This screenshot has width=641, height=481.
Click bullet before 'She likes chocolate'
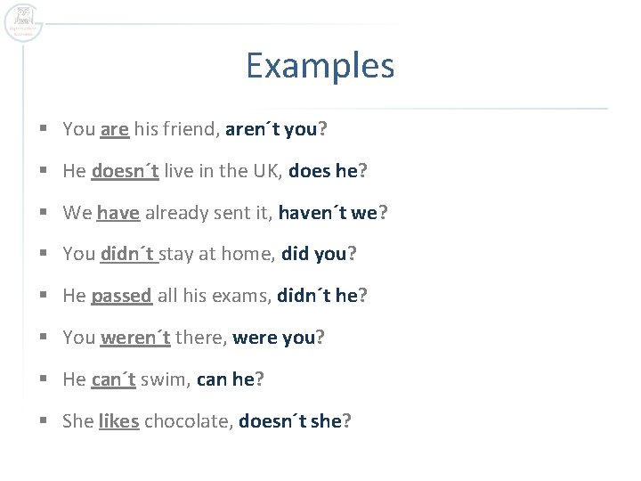pyautogui.click(x=44, y=420)
